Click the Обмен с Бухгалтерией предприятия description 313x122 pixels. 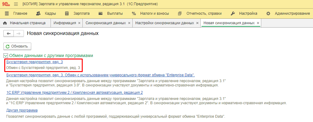tap(43, 68)
